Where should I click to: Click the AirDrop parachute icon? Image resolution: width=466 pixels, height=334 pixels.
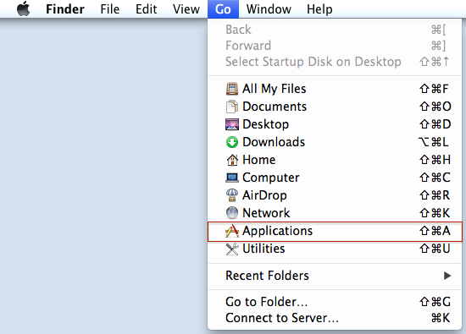232,195
